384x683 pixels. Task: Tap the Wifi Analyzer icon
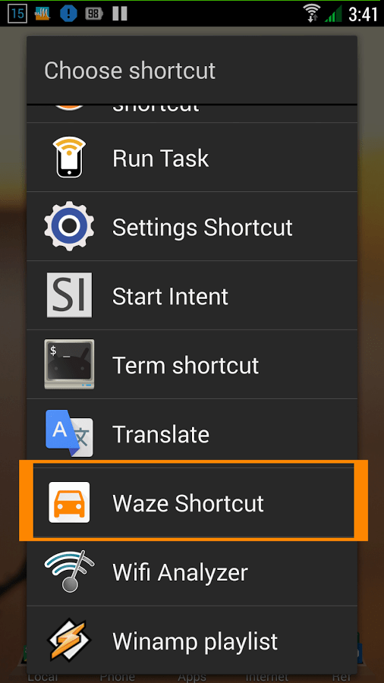69,571
